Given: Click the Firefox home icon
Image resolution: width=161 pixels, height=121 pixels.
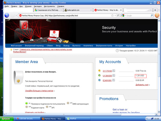Looking at the screenshot, I should pyautogui.click(x=157, y=15).
